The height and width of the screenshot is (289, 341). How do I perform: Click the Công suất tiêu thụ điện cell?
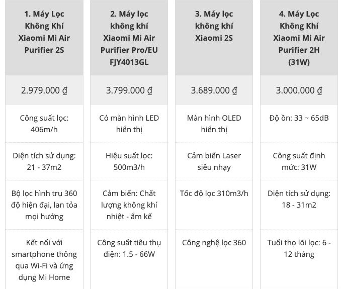coord(129,259)
